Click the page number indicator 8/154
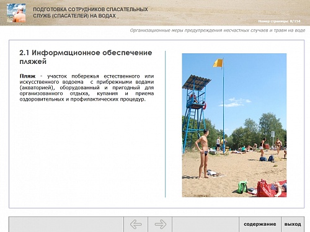The image size is (310, 232). click(x=279, y=21)
